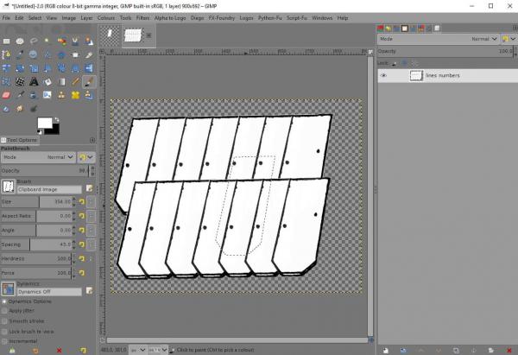Hide the lines numbers layer
The image size is (518, 355).
click(383, 76)
